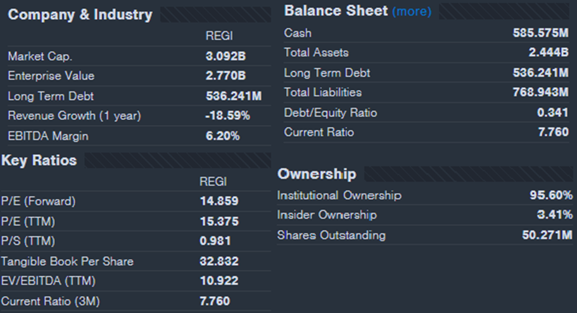This screenshot has width=577, height=313.
Task: Select the Institutional Ownership label
Action: [x=339, y=195]
